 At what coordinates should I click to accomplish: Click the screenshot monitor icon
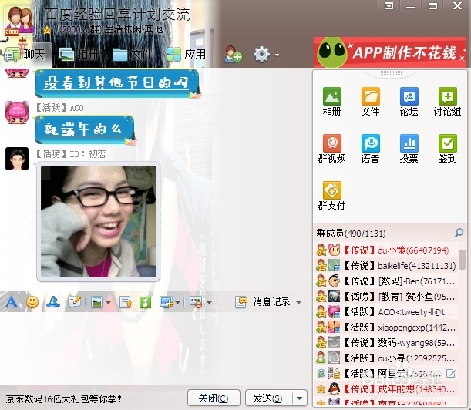point(166,302)
